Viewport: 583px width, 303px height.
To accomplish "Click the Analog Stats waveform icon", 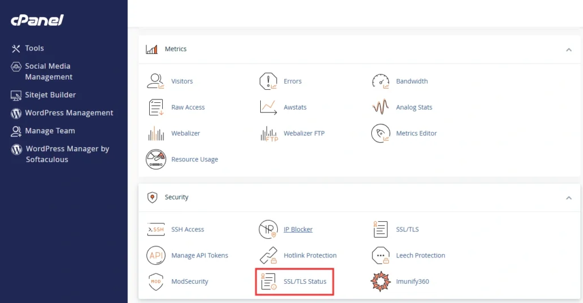I will [x=380, y=107].
